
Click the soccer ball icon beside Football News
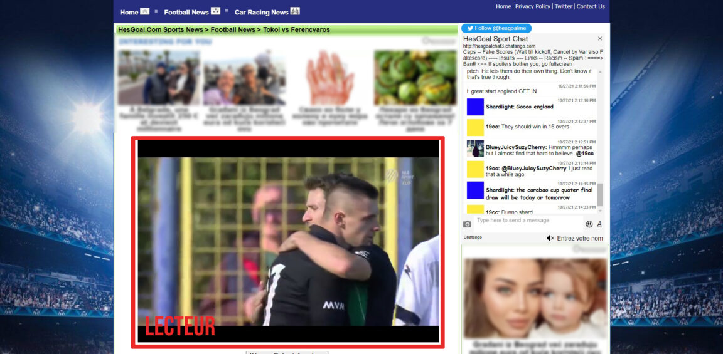[x=215, y=11]
